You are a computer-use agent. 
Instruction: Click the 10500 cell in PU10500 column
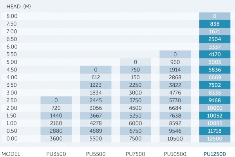click(175, 139)
